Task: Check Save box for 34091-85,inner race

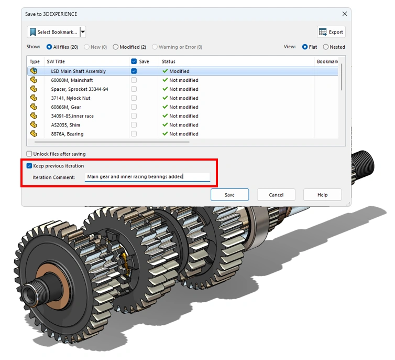Action: (x=134, y=116)
